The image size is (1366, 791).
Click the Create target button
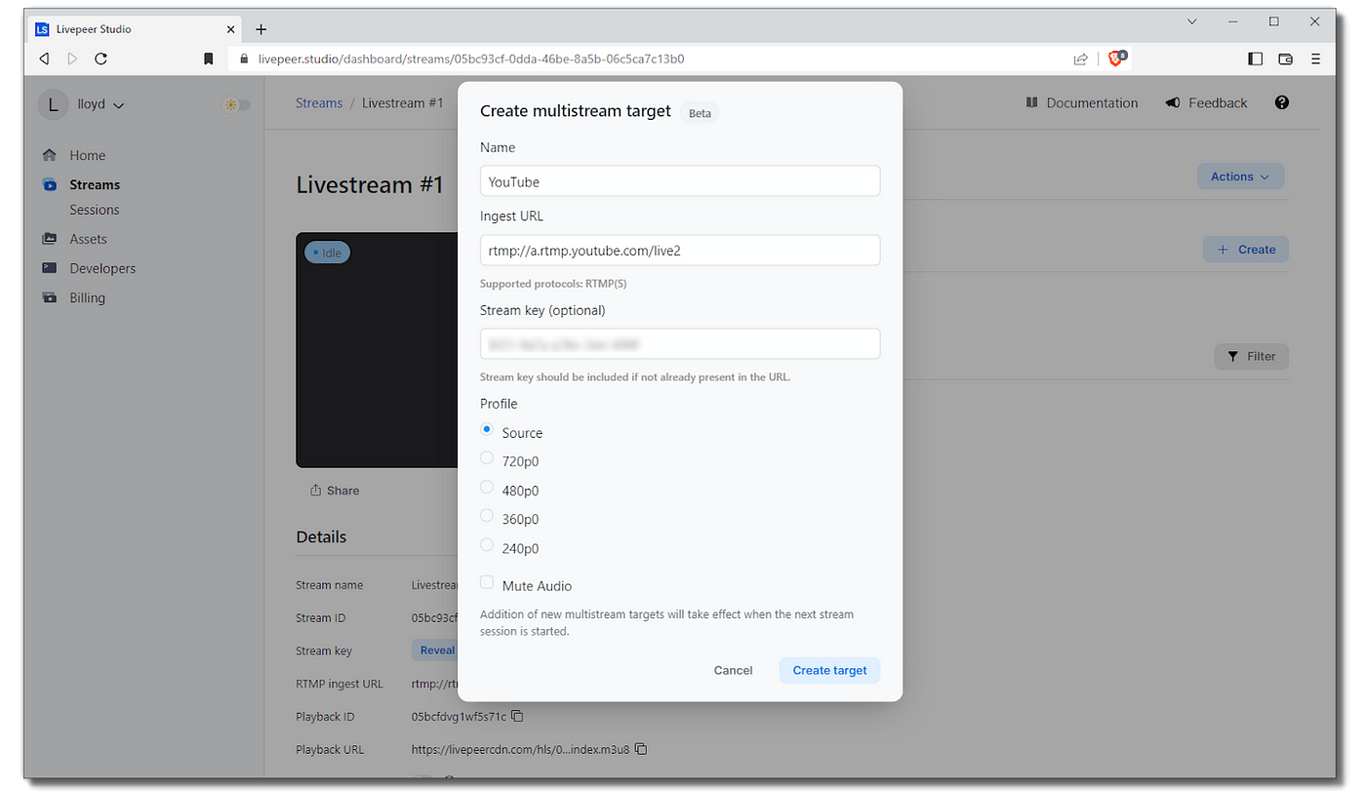pyautogui.click(x=829, y=670)
